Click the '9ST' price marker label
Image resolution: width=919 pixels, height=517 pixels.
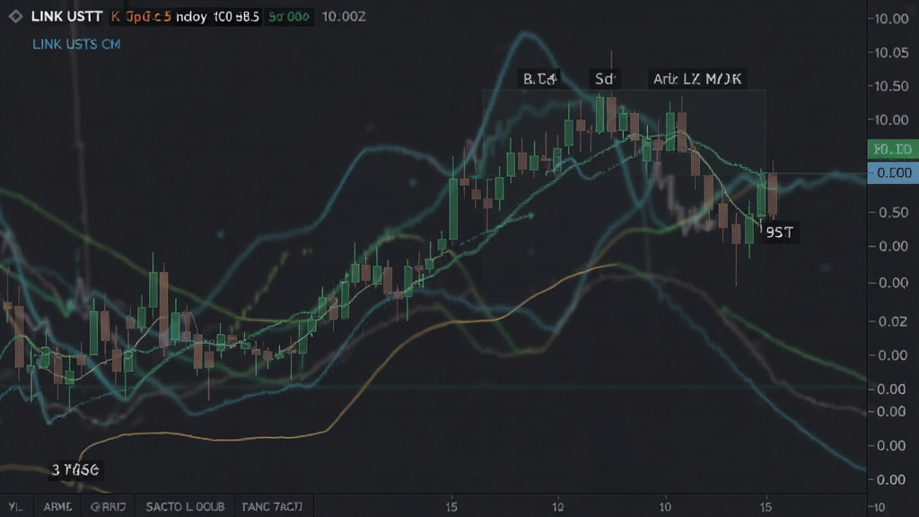780,232
